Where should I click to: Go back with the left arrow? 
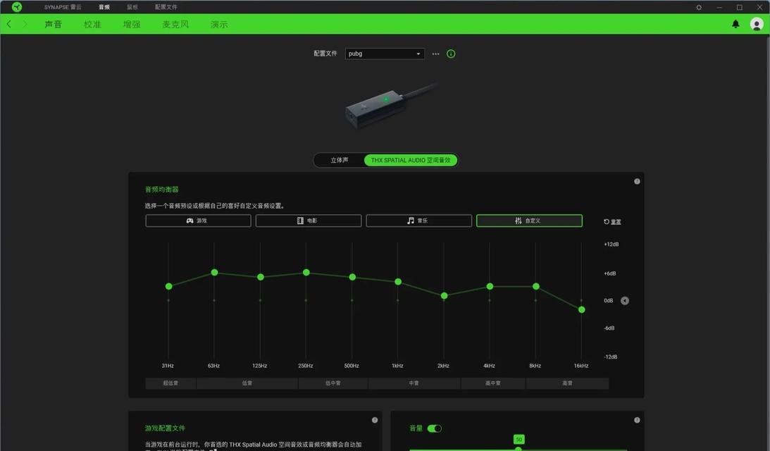tap(9, 23)
